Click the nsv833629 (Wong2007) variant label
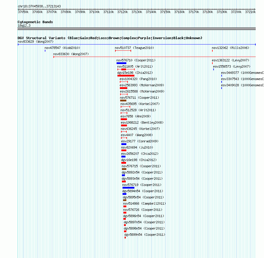Viewport: 264px width, 258px height. tap(36, 42)
